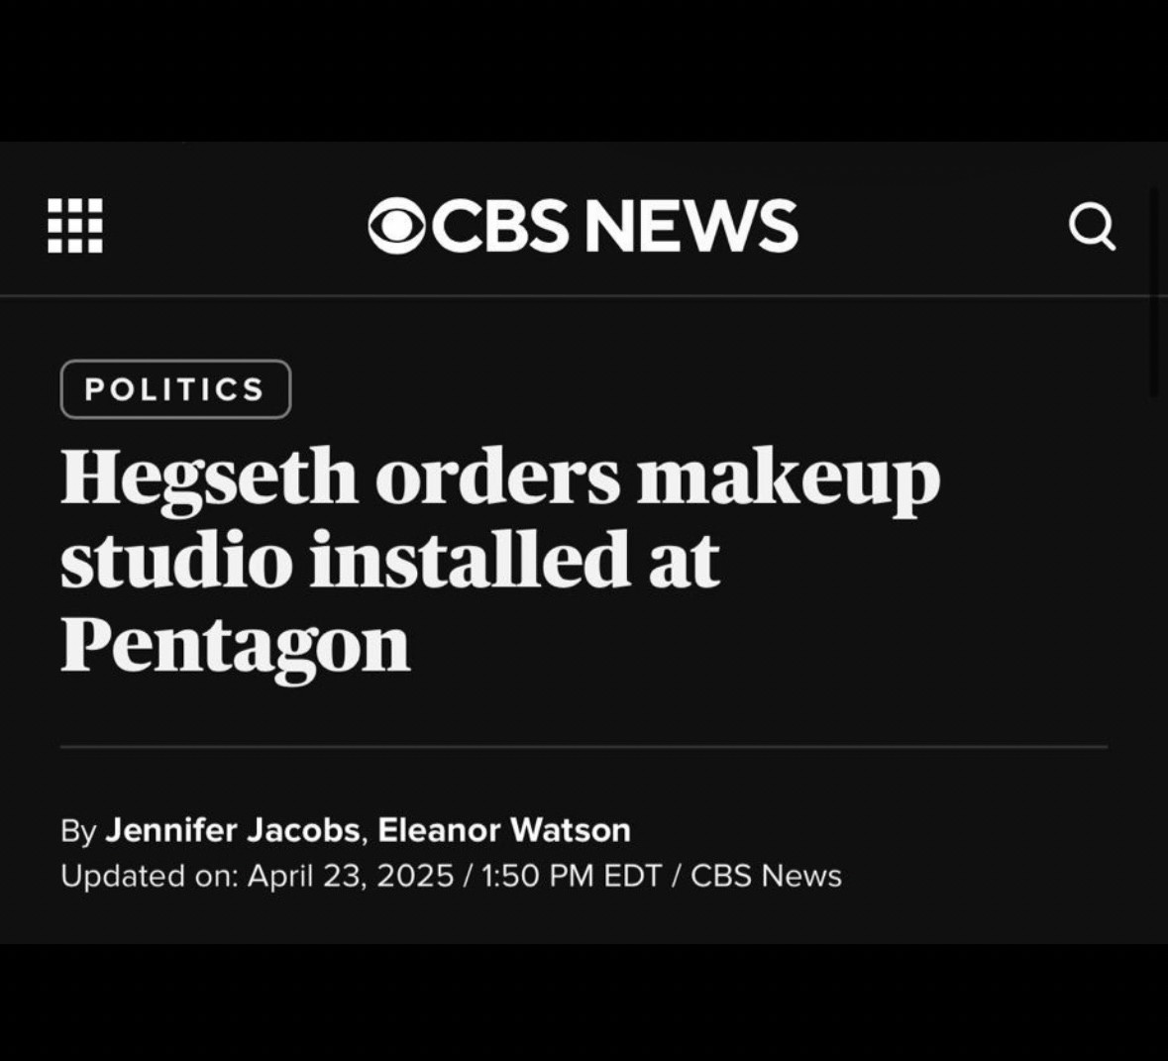Open the grid menu icon
The height and width of the screenshot is (1061, 1168).
coord(75,225)
